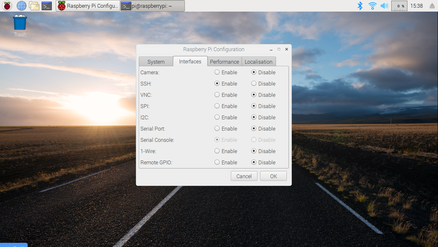The width and height of the screenshot is (438, 247).
Task: Click the volume speaker icon
Action: pos(384,6)
